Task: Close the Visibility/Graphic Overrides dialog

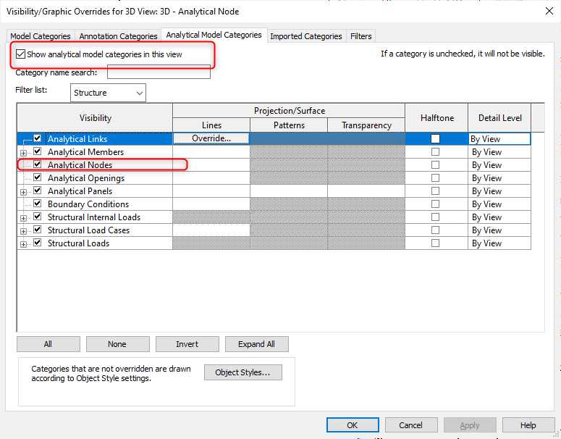Action: [544, 11]
